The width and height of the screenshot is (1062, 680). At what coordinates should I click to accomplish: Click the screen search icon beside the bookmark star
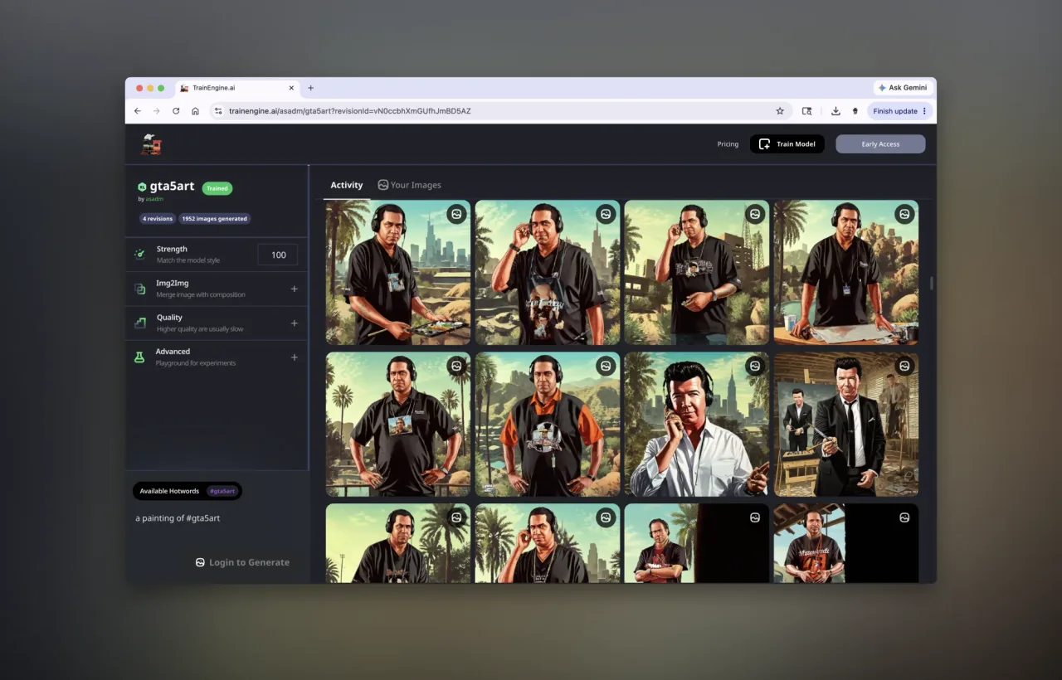[806, 111]
